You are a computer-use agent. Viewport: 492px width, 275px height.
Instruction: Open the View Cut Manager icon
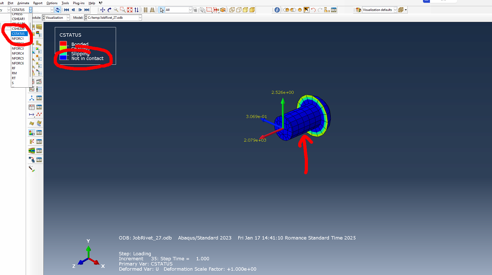coord(39,133)
